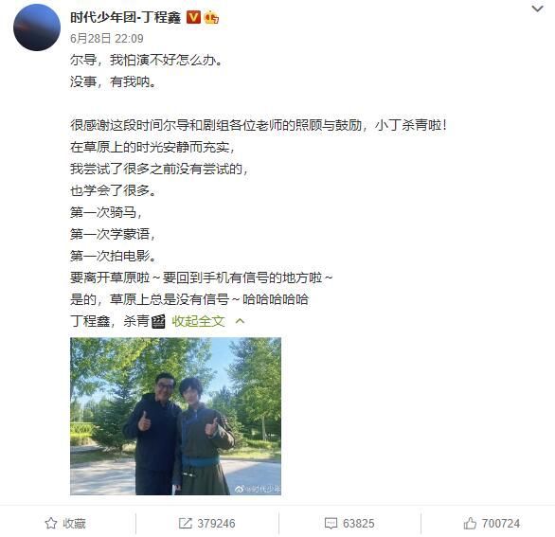This screenshot has width=555, height=537.
Task: Open 时代少年团-丁程鑫 profile name link
Action: click(x=125, y=17)
